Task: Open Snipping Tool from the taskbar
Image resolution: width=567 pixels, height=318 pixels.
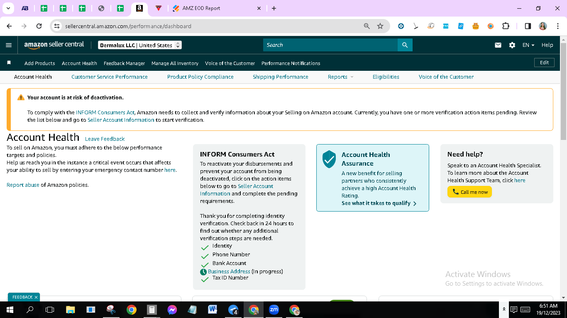Action: (111, 310)
